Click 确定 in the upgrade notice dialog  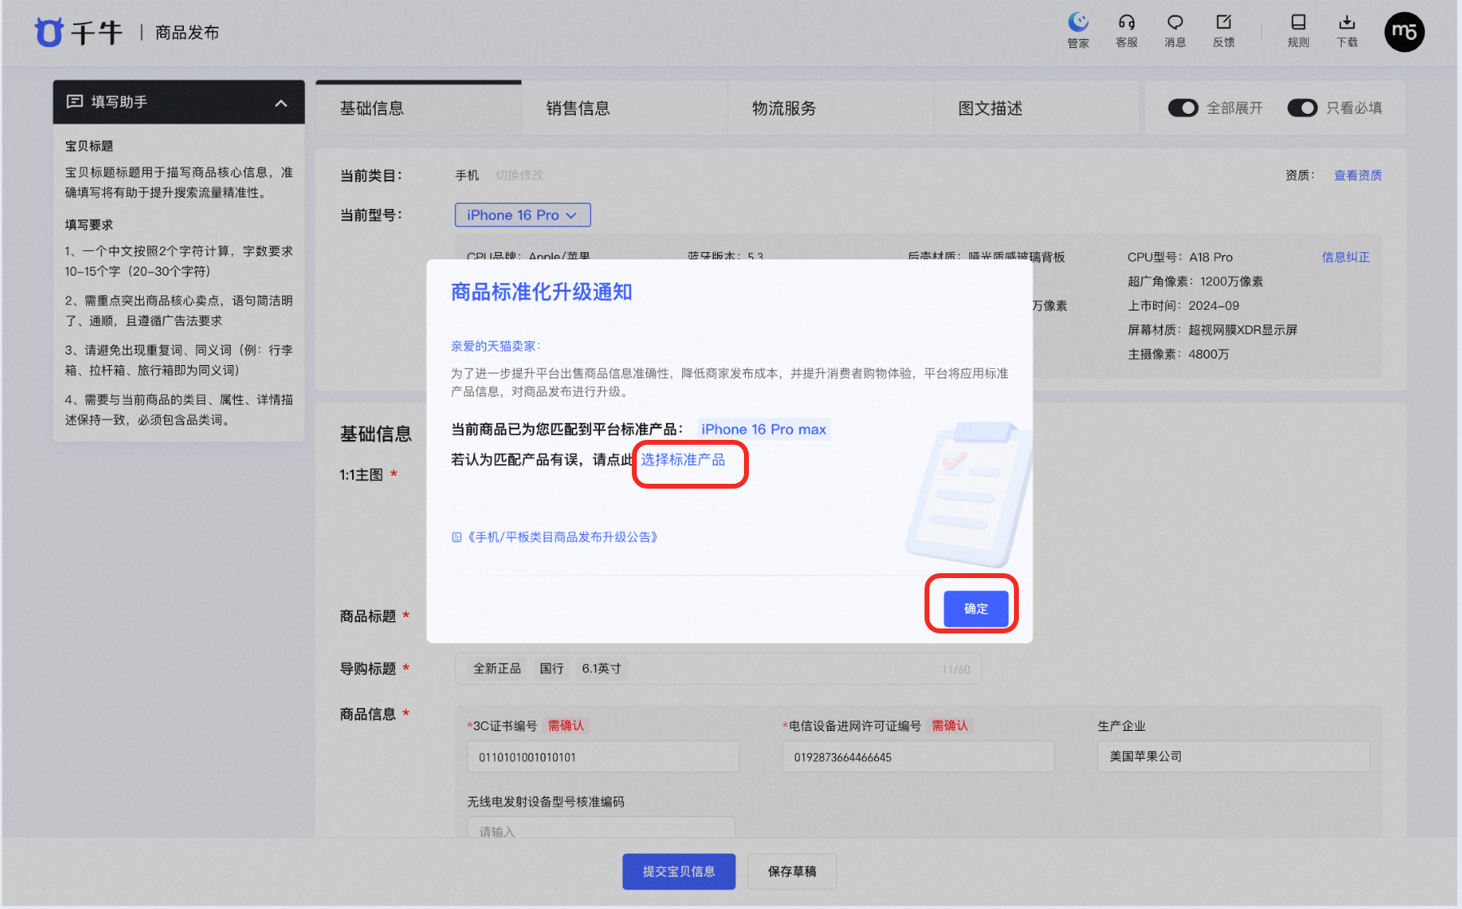click(976, 609)
